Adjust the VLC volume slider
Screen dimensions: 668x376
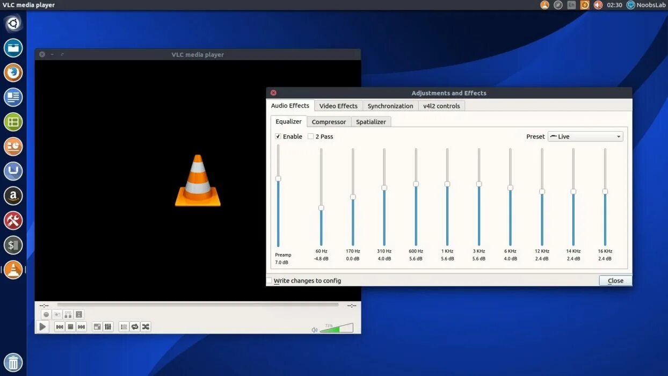tap(337, 328)
